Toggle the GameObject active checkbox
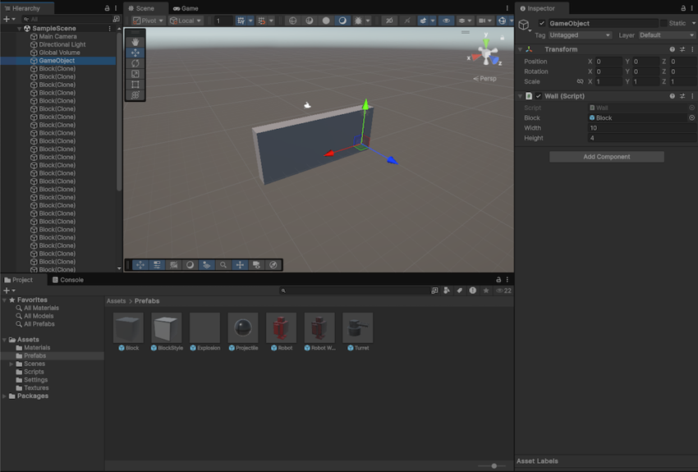The height and width of the screenshot is (472, 698). 542,24
